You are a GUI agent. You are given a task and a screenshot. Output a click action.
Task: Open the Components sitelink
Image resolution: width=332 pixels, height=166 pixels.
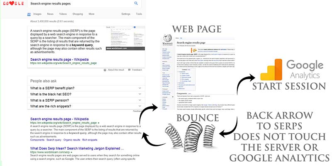pos(37,140)
